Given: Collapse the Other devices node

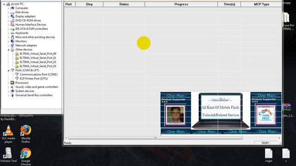Looking at the screenshot, I should click(8, 50).
